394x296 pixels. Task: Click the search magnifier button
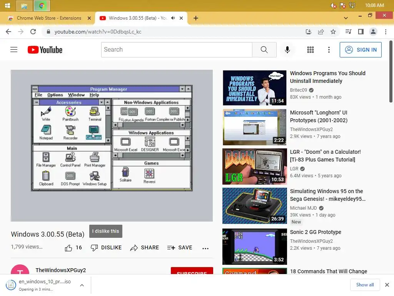(264, 50)
